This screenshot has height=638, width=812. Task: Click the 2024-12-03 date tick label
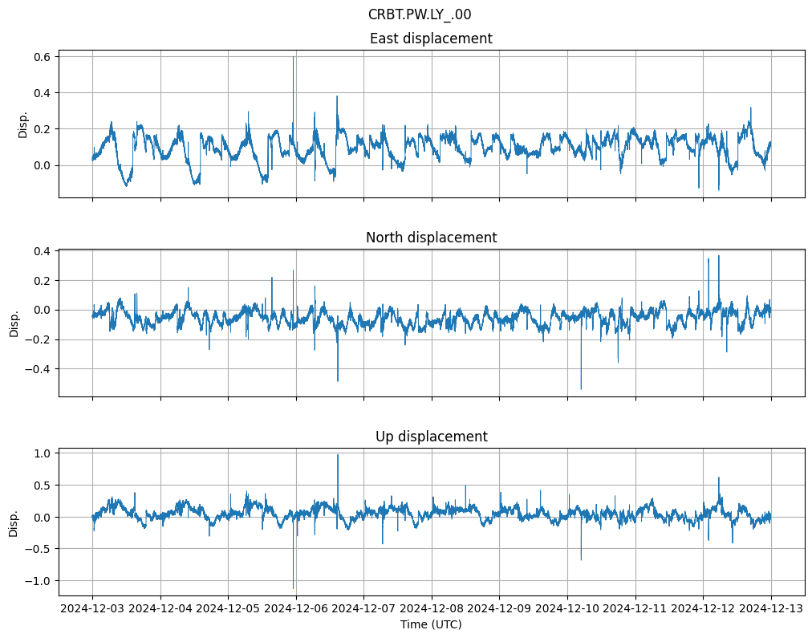[x=92, y=609]
